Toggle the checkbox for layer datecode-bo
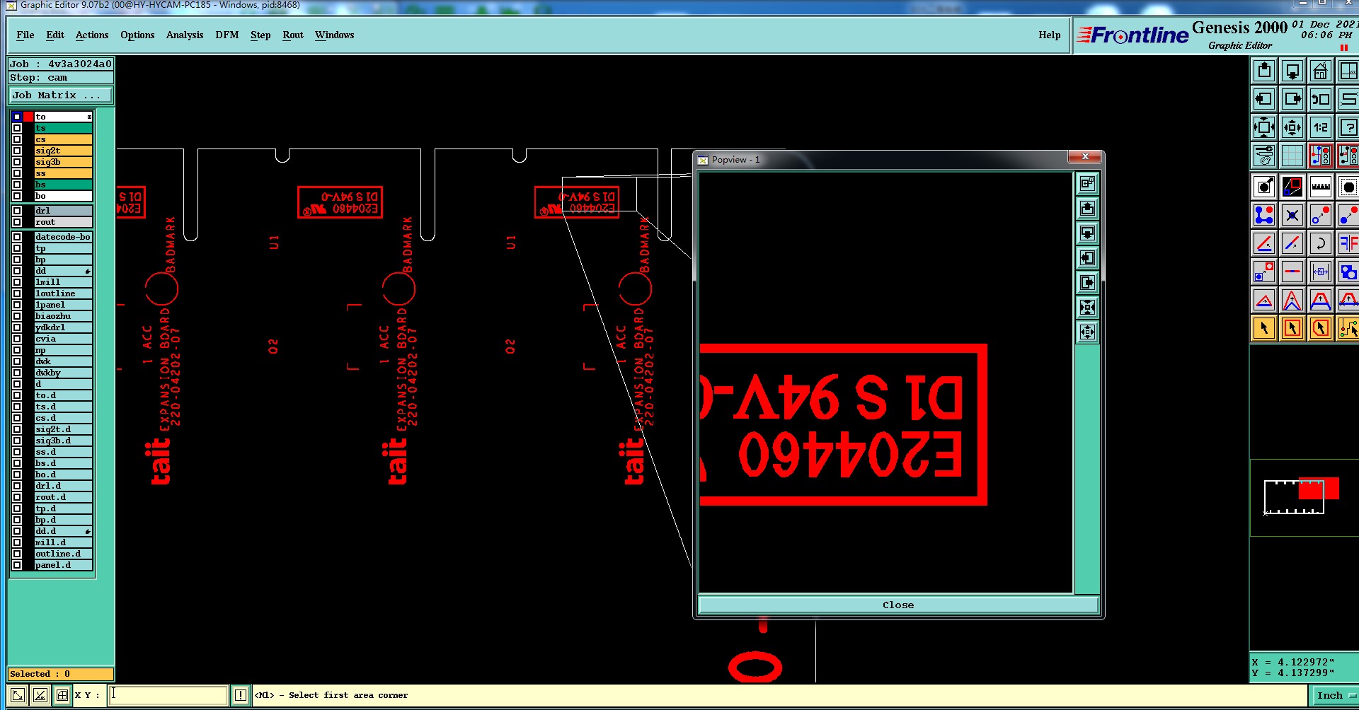Image resolution: width=1359 pixels, height=710 pixels. click(17, 237)
